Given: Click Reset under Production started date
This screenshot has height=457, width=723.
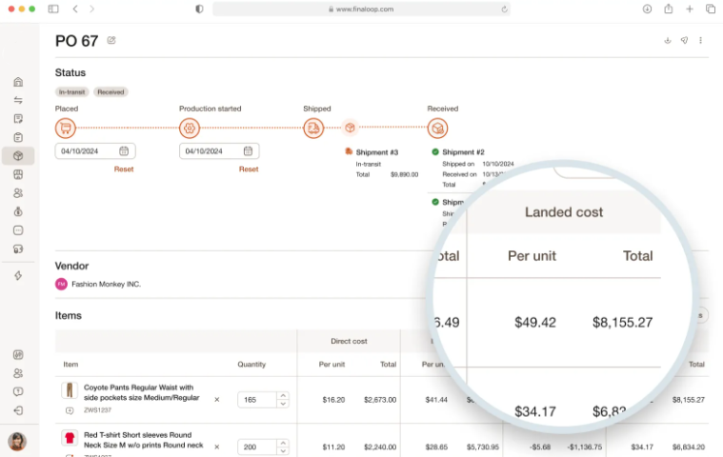Looking at the screenshot, I should [249, 169].
